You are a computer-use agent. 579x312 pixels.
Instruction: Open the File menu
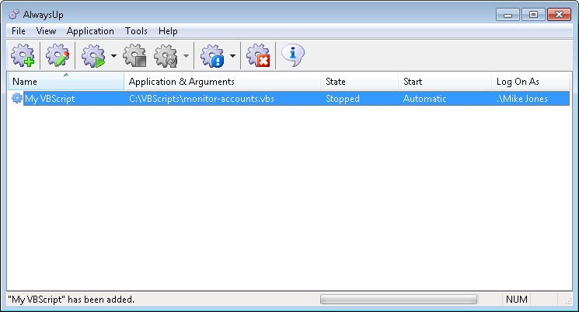19,31
